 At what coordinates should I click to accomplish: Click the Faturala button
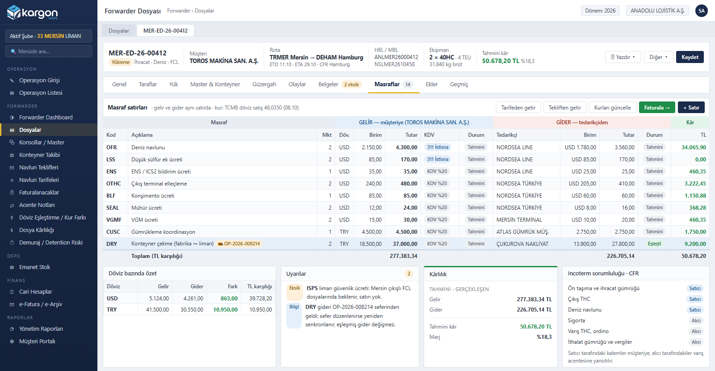(x=657, y=108)
